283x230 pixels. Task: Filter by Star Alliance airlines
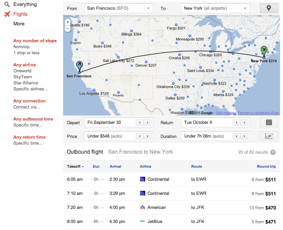coord(26,83)
